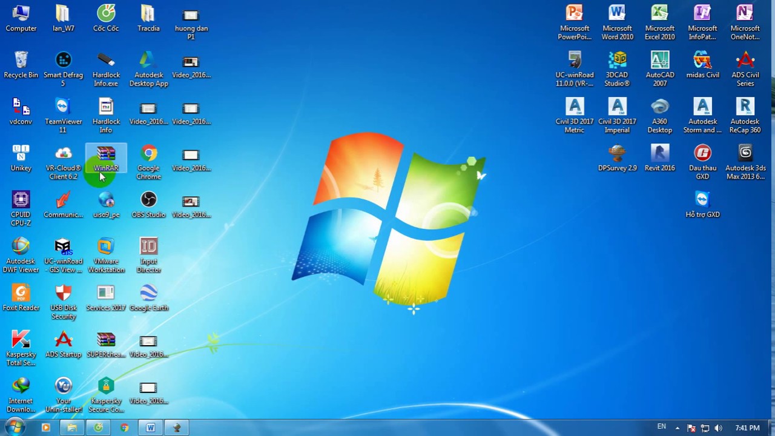Launch Google Earth from the desktop

tap(148, 298)
